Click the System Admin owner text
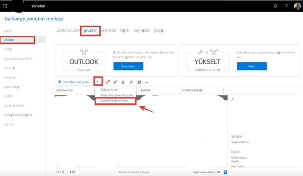This screenshot has height=176, width=303. pos(240,142)
